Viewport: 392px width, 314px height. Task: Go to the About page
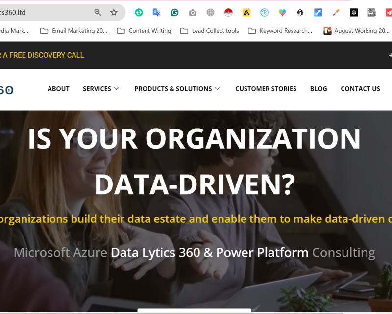58,89
